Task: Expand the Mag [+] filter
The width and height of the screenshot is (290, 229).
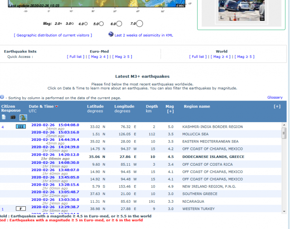Action: (170, 111)
